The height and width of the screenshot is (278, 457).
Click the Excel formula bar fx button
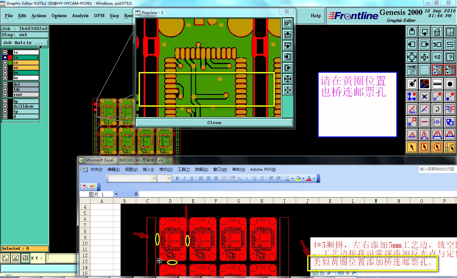click(136, 194)
